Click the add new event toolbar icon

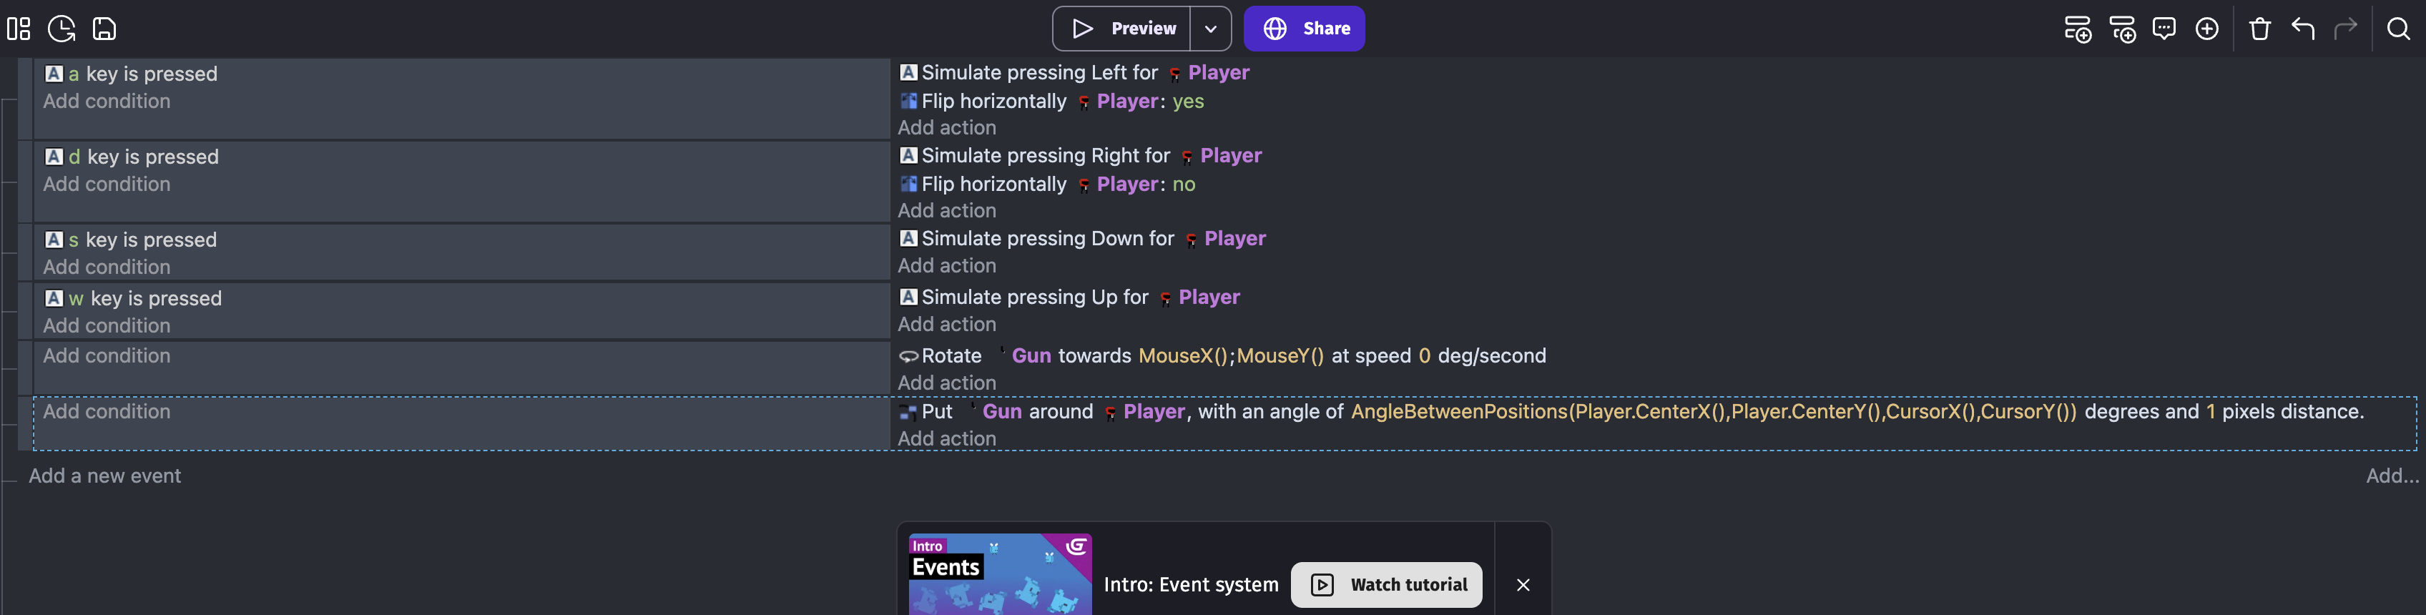pos(2078,29)
